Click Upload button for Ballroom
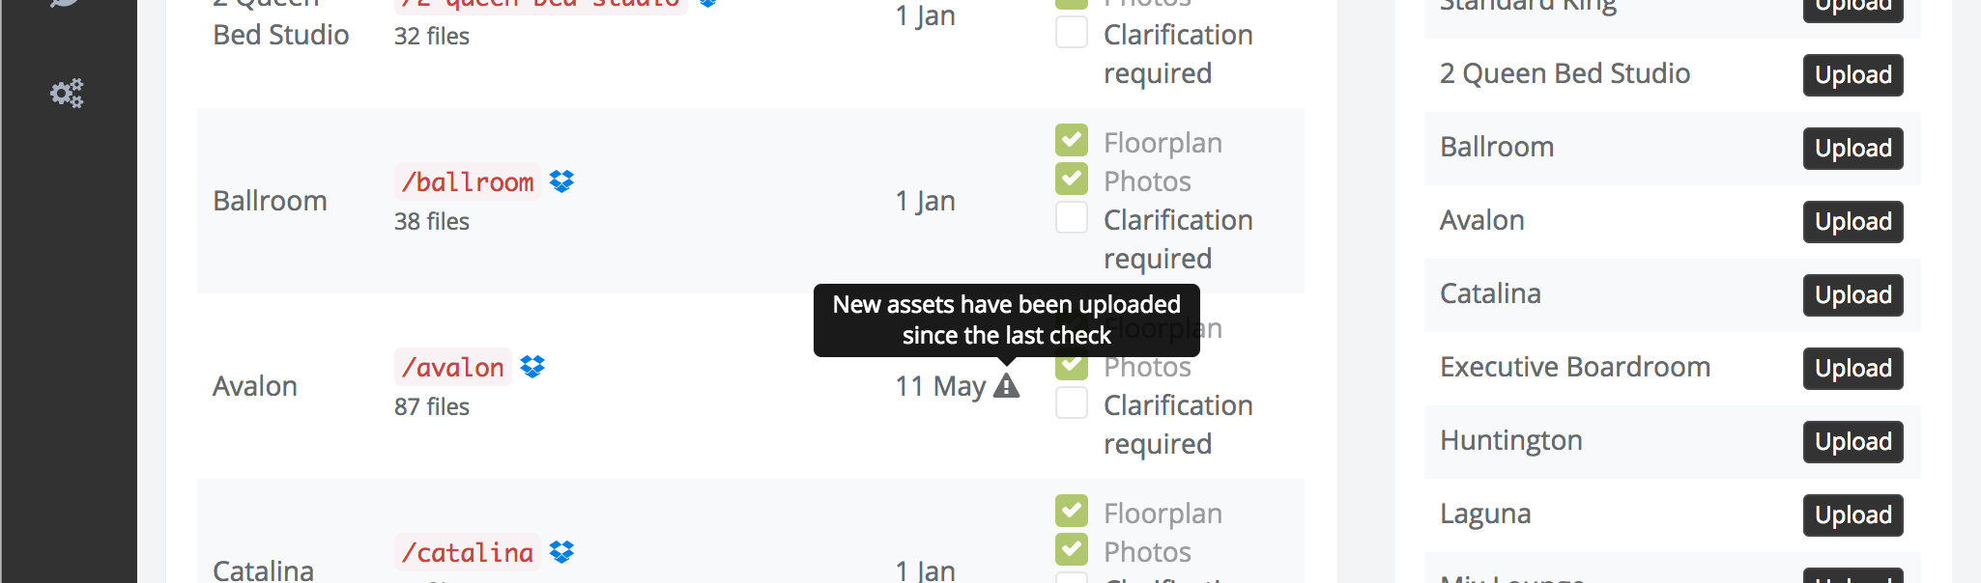The height and width of the screenshot is (583, 1981). pyautogui.click(x=1852, y=148)
